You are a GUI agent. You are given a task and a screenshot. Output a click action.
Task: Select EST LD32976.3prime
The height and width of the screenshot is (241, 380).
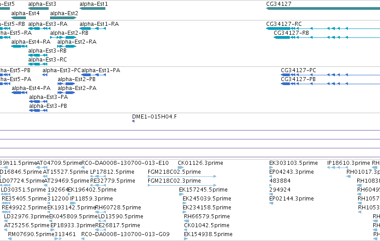coord(27,216)
